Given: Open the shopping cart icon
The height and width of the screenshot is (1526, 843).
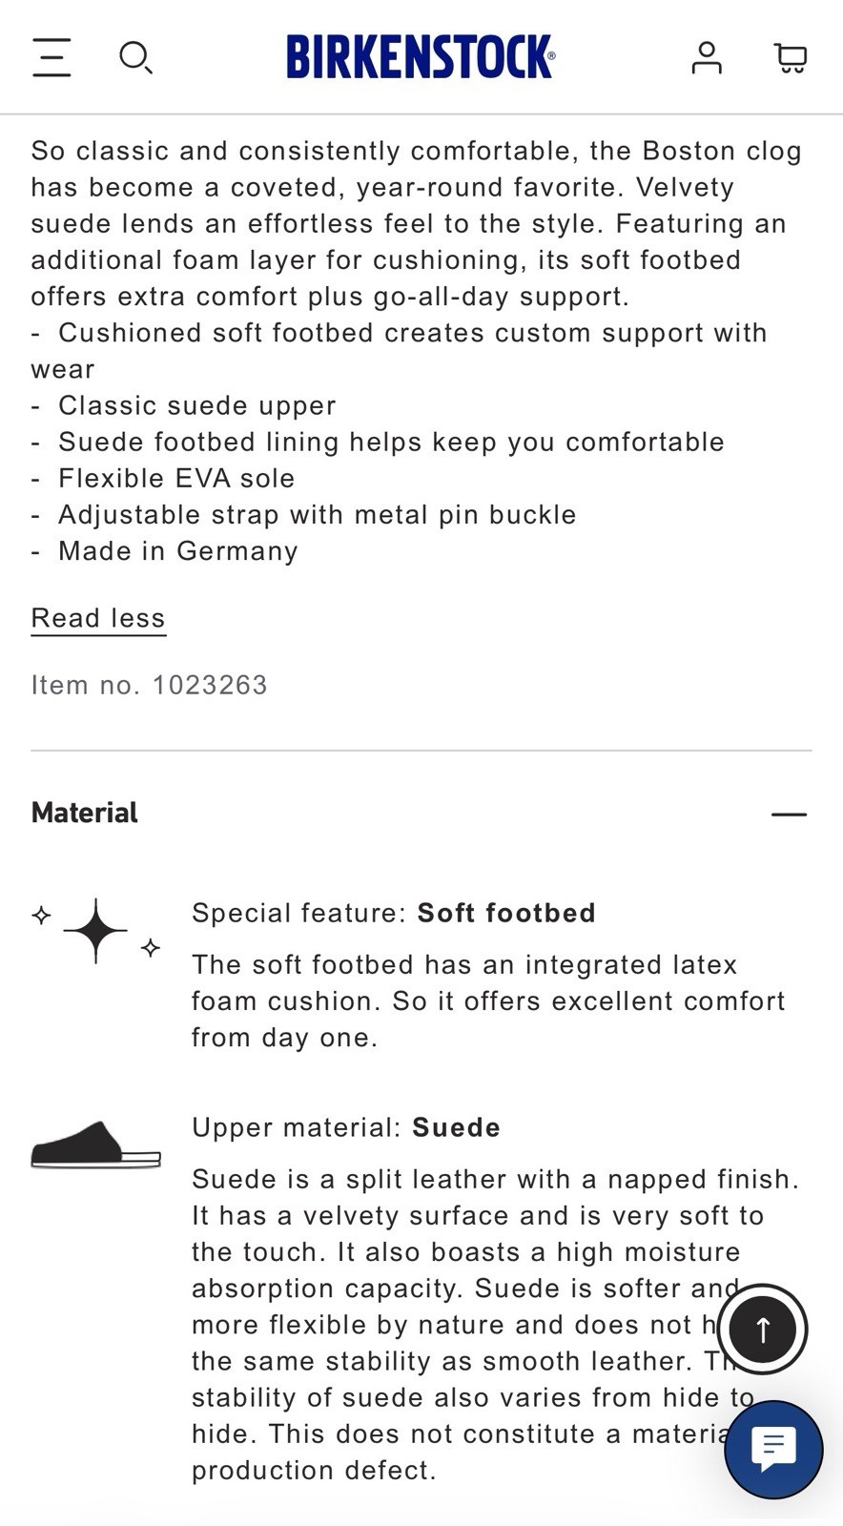Looking at the screenshot, I should pyautogui.click(x=791, y=58).
